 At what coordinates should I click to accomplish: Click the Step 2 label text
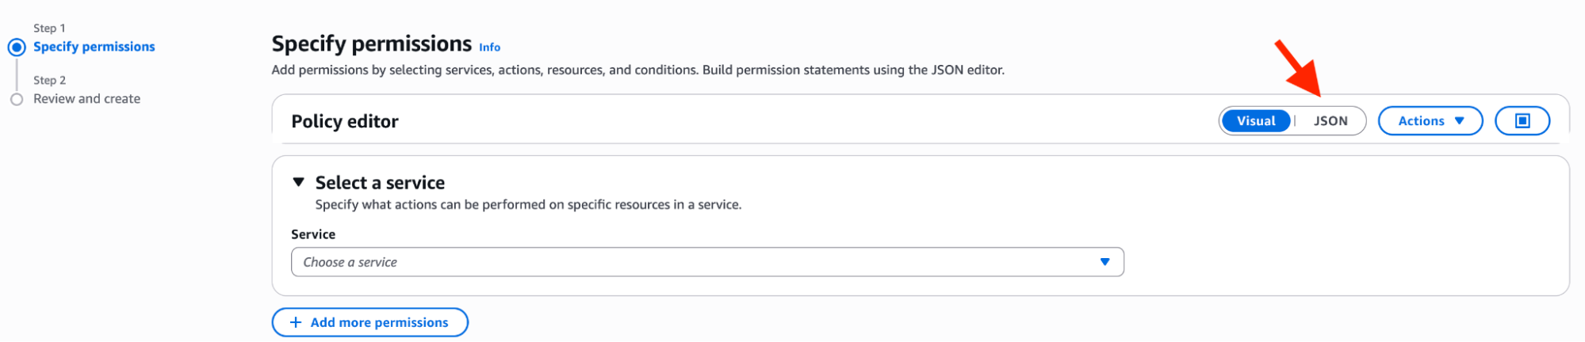[50, 80]
